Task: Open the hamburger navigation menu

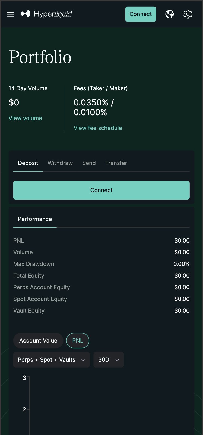Action: point(10,14)
